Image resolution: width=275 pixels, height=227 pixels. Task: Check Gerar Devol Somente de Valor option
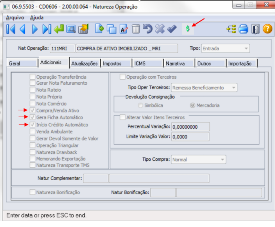pos(33,138)
